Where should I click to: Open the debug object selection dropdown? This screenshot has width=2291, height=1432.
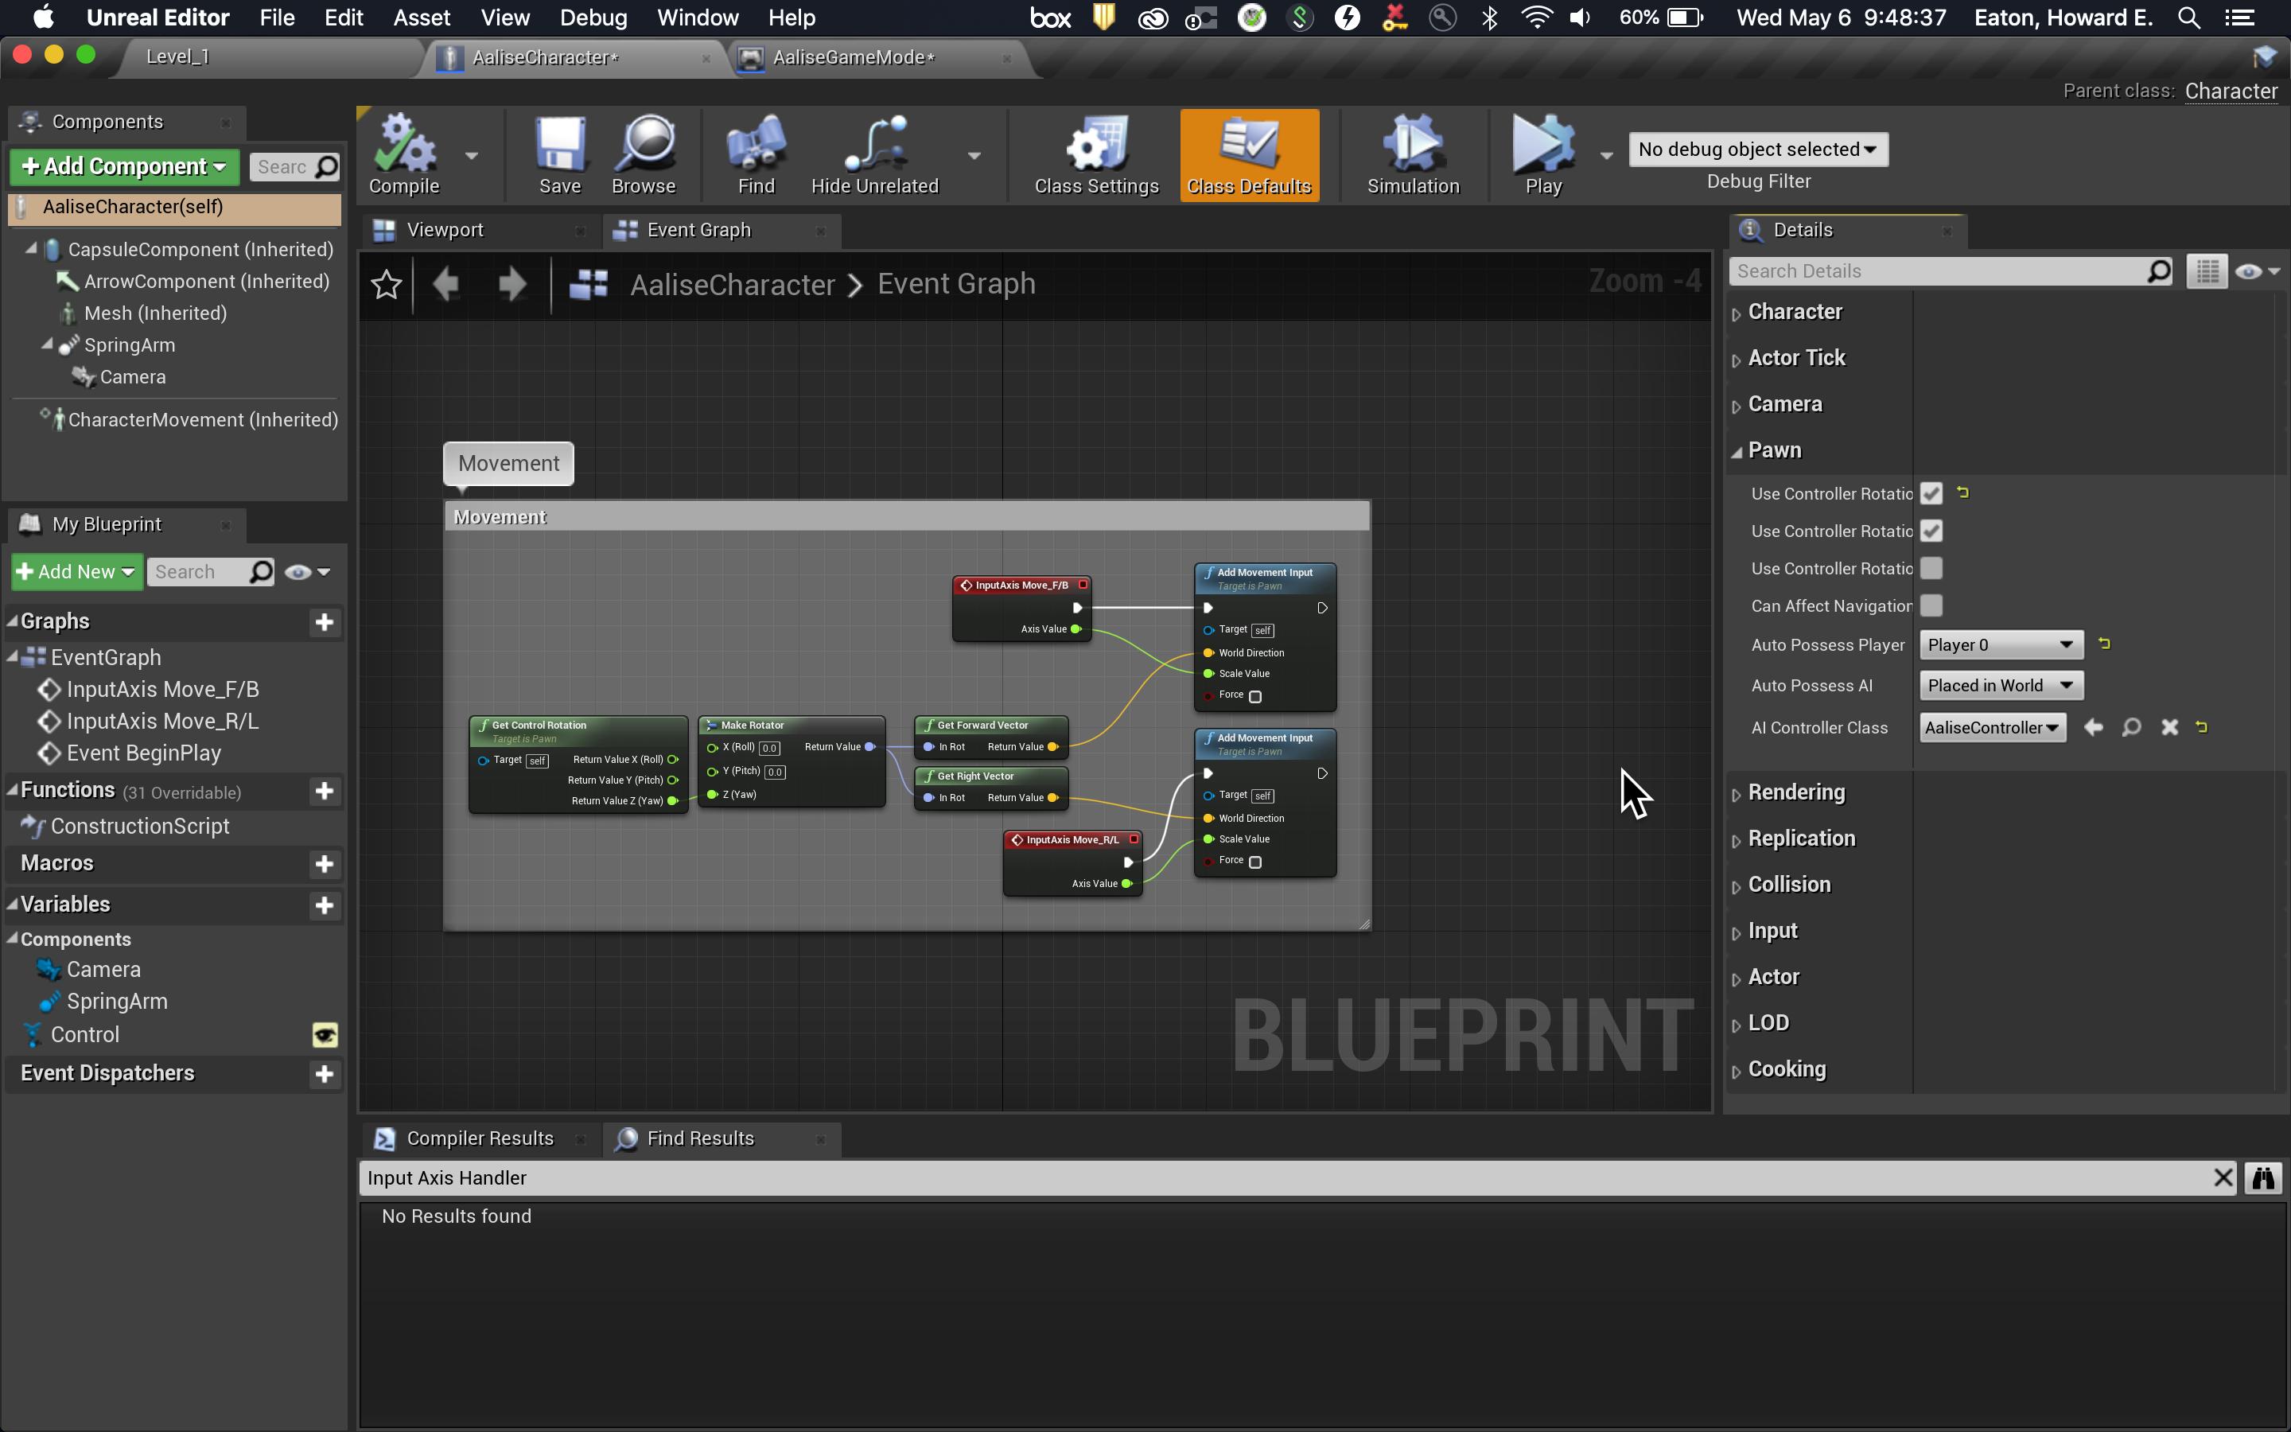tap(1757, 150)
